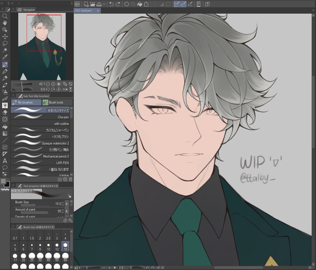Viewport: 316px width, 270px height.
Task: Click the Scale/Rotate transform icon
Action: (146, 4)
